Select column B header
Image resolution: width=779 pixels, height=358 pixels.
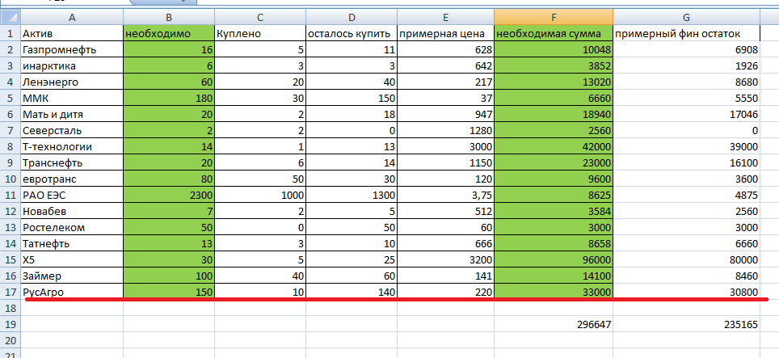click(x=169, y=18)
